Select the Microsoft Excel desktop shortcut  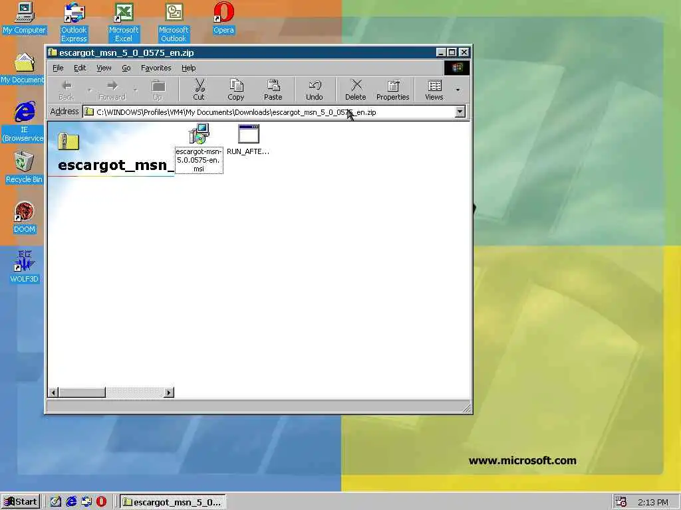tap(124, 22)
